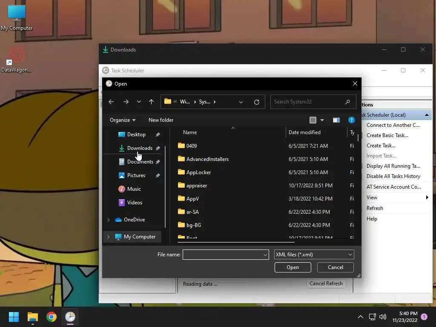Change view layout icon
This screenshot has height=327, width=436.
coord(313,120)
